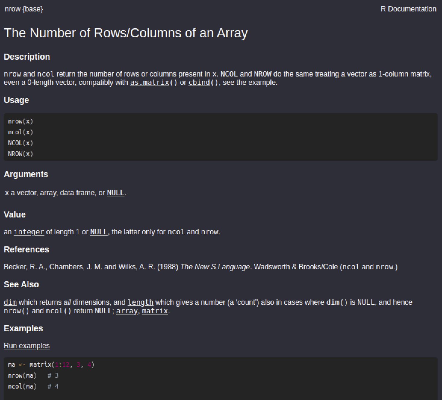Open the dim documentation link

click(x=10, y=302)
